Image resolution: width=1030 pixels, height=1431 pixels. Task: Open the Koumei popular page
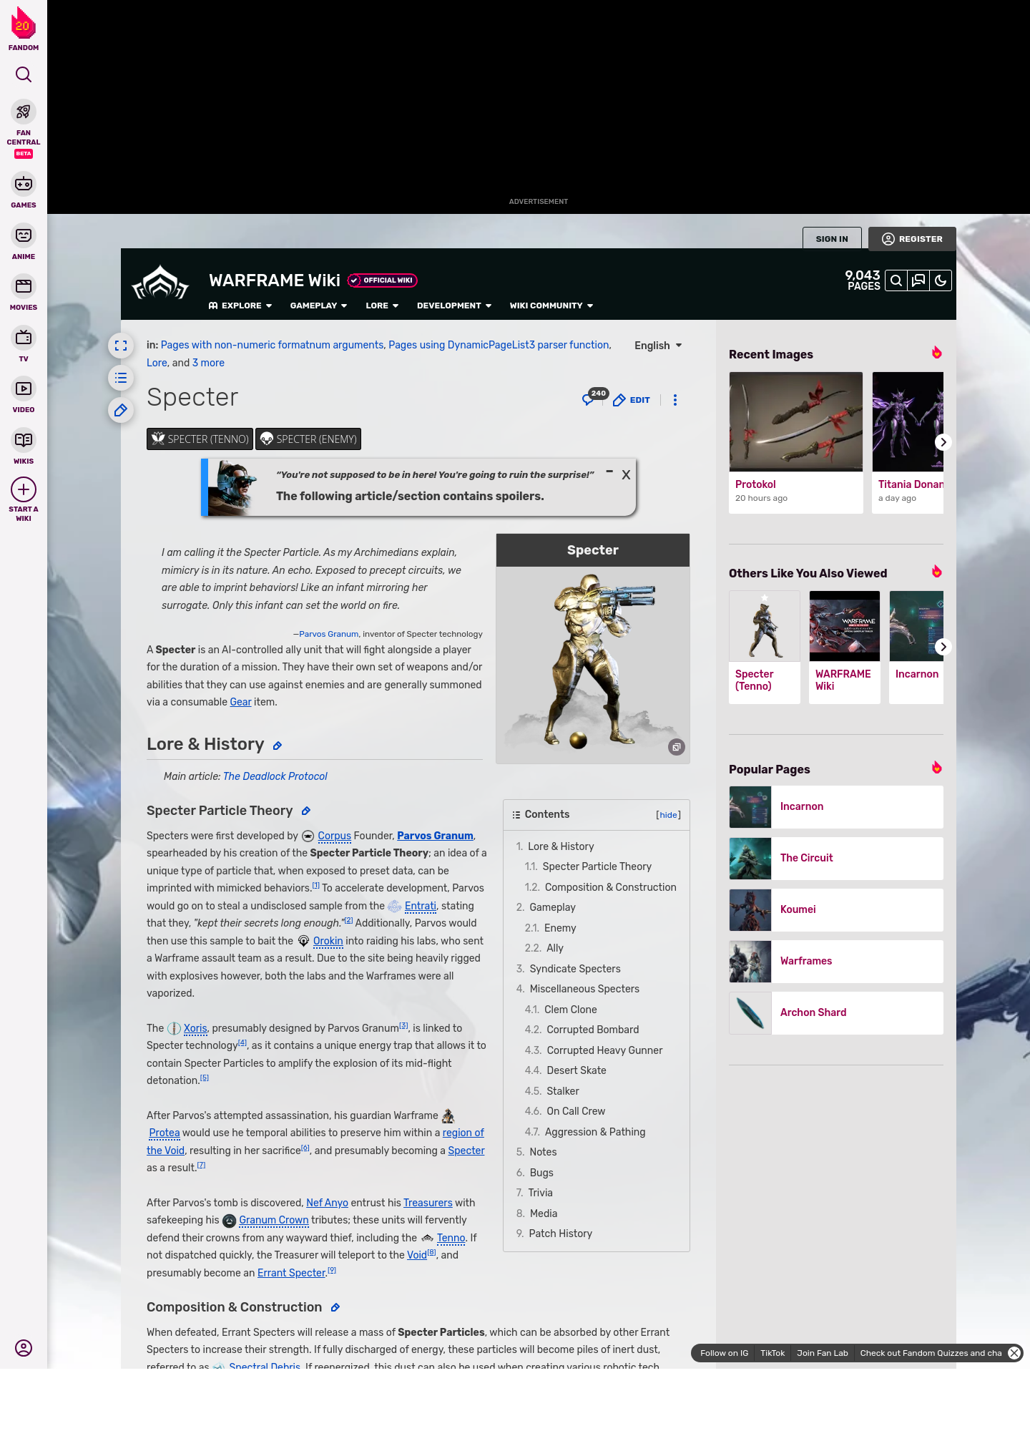click(x=836, y=909)
